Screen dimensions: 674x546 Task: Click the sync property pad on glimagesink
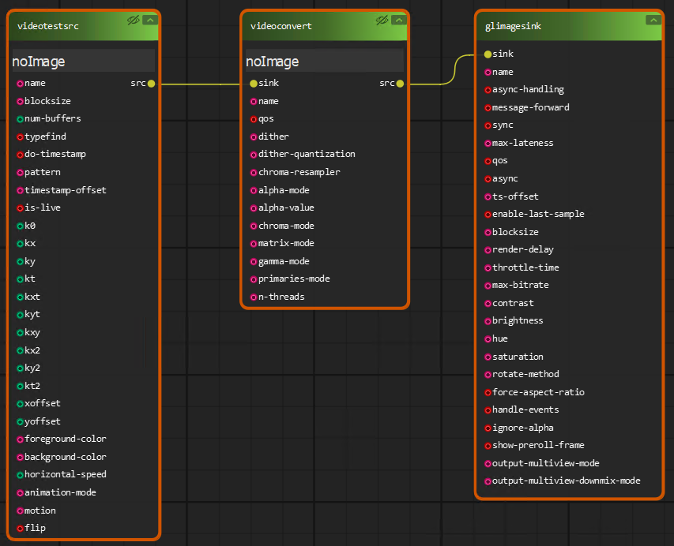click(488, 125)
